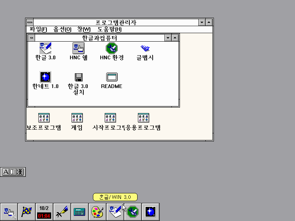
Task: Maximize the 프로그램관리자 window
Action: (209, 22)
